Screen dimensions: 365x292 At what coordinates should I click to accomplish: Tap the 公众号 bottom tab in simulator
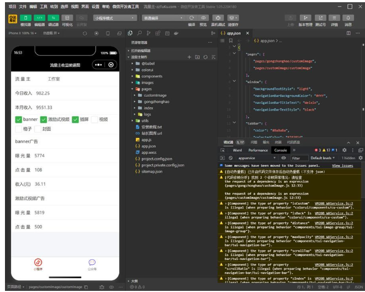(x=92, y=264)
